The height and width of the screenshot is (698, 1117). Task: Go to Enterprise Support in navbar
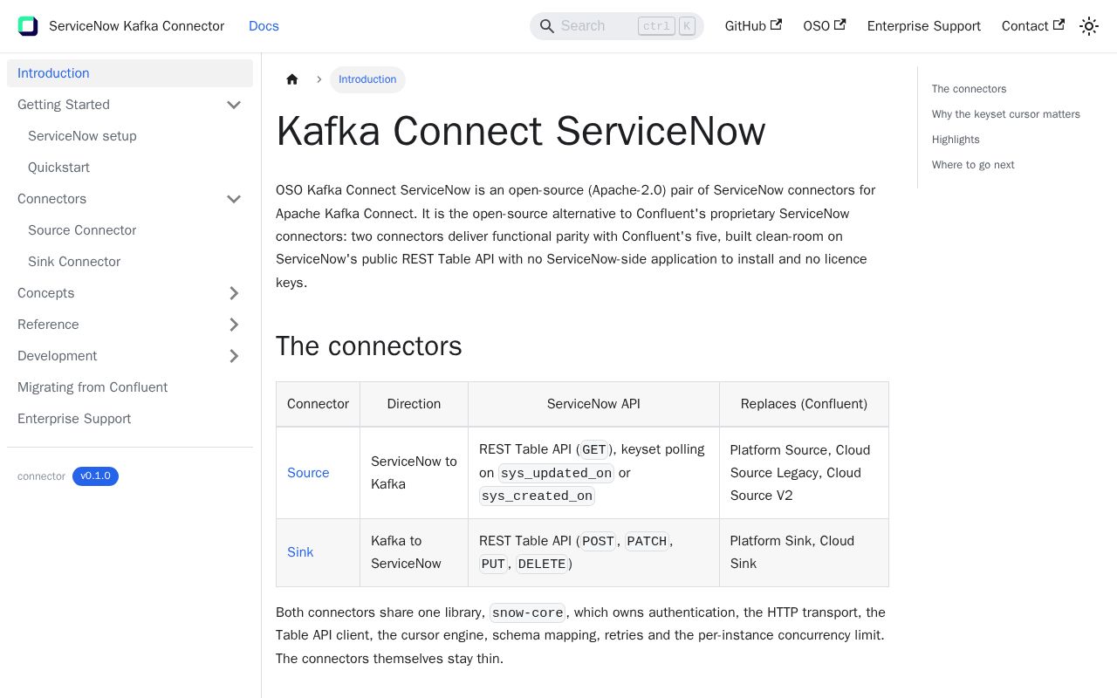tap(924, 26)
